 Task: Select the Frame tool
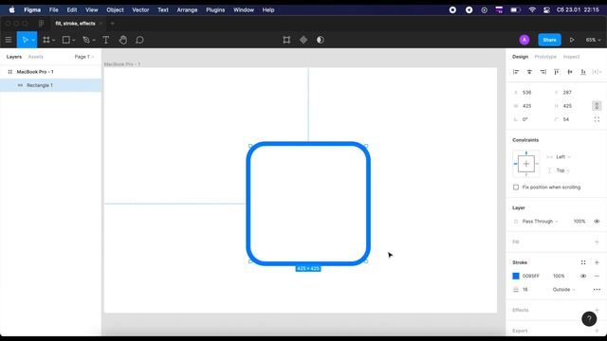46,40
